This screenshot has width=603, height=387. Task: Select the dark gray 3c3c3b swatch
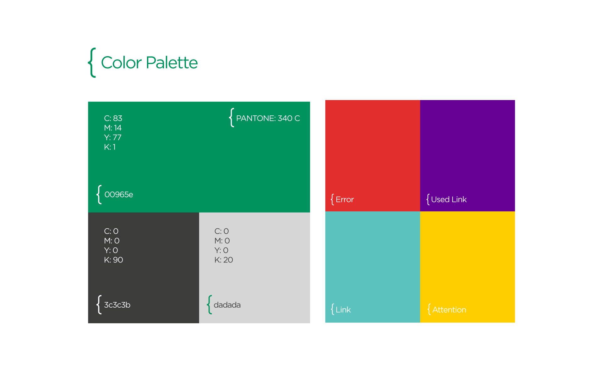tap(144, 268)
